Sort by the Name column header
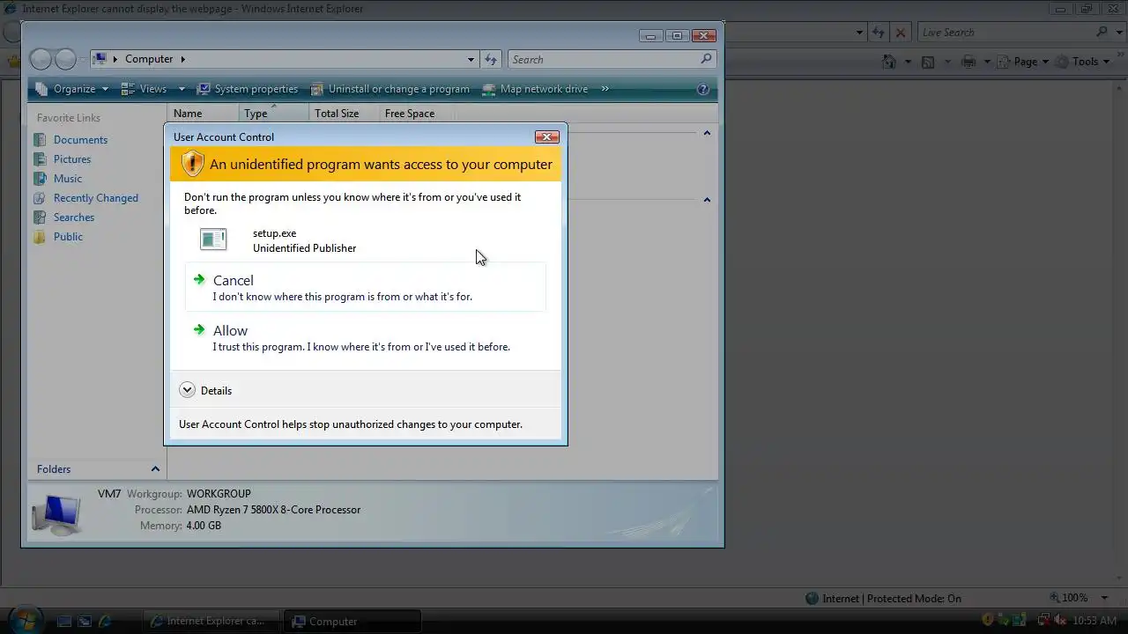The image size is (1128, 634). [x=203, y=114]
